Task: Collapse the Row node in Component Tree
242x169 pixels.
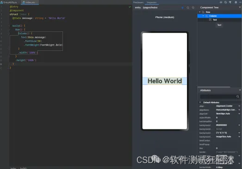Action: 200,12
